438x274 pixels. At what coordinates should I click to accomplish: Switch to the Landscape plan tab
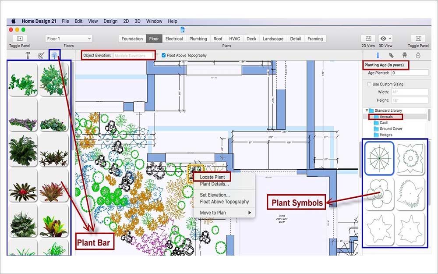point(273,39)
